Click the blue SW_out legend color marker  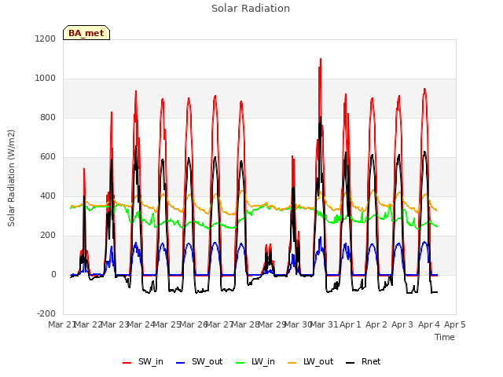click(181, 363)
